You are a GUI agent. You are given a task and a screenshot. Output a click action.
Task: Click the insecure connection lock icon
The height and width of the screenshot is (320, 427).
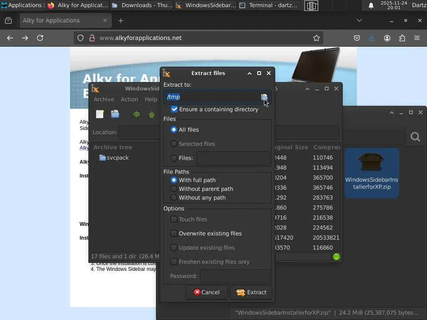click(x=92, y=38)
